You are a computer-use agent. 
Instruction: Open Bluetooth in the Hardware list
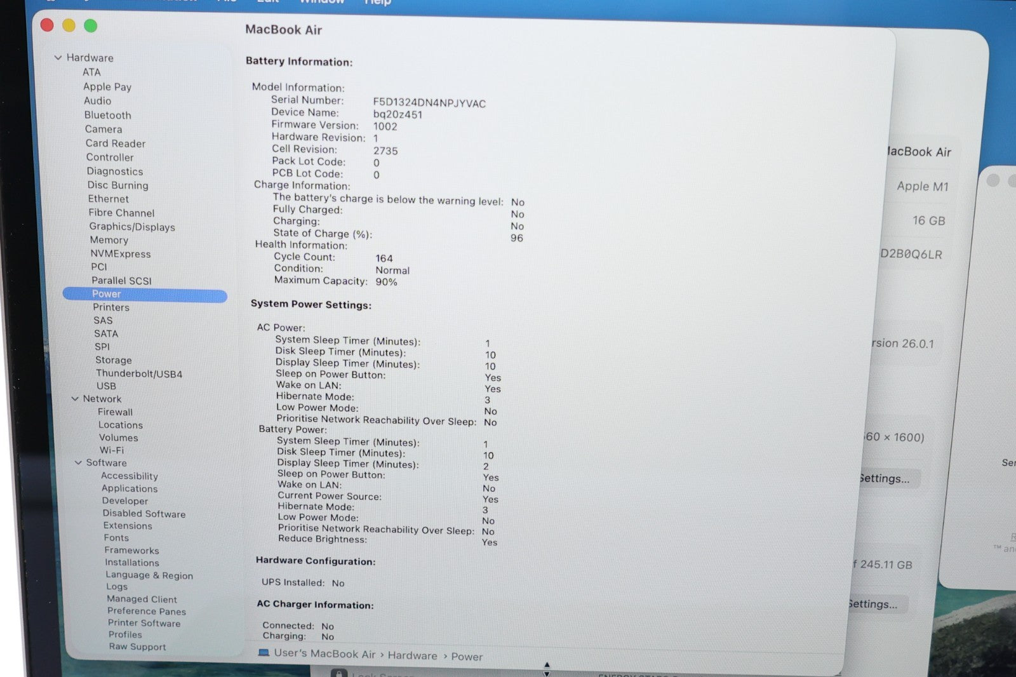click(107, 115)
